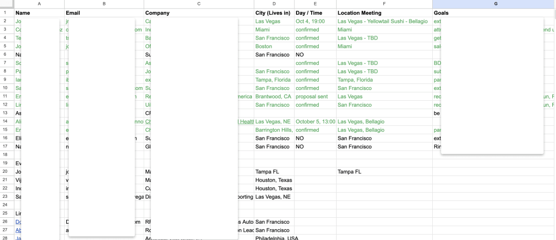
Task: Select the column F header
Action: (x=384, y=4)
